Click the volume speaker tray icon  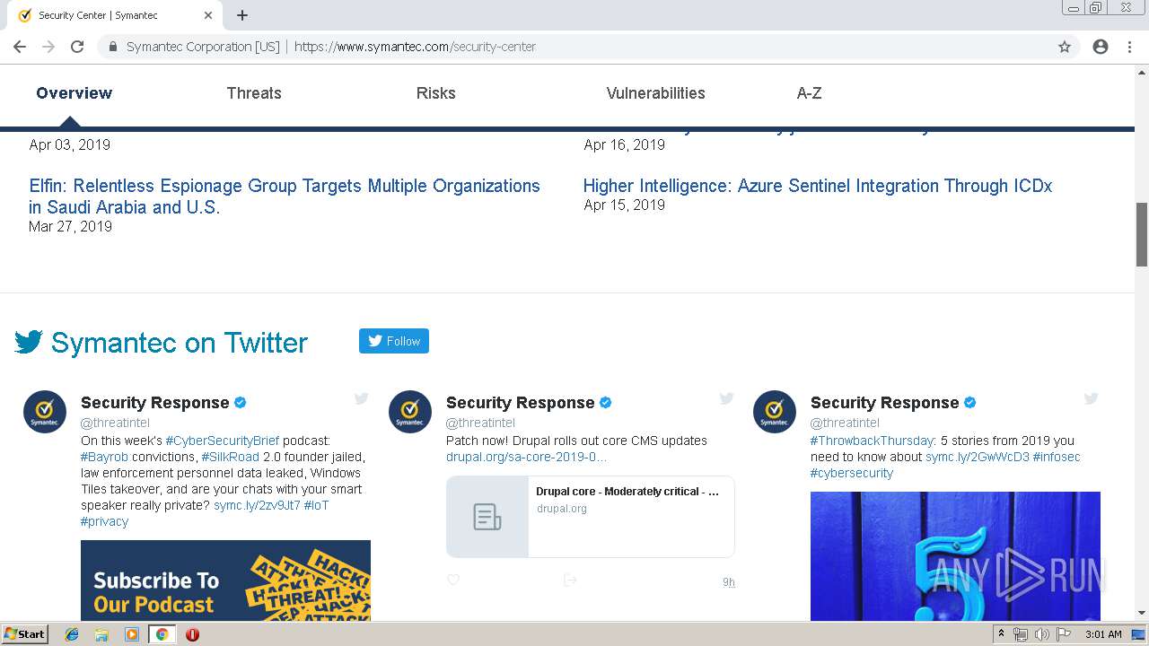[1041, 634]
